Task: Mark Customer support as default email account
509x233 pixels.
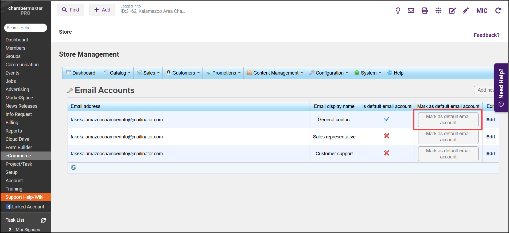Action: pos(448,154)
